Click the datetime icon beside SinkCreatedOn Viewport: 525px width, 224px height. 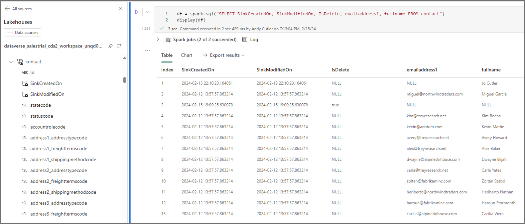click(25, 83)
